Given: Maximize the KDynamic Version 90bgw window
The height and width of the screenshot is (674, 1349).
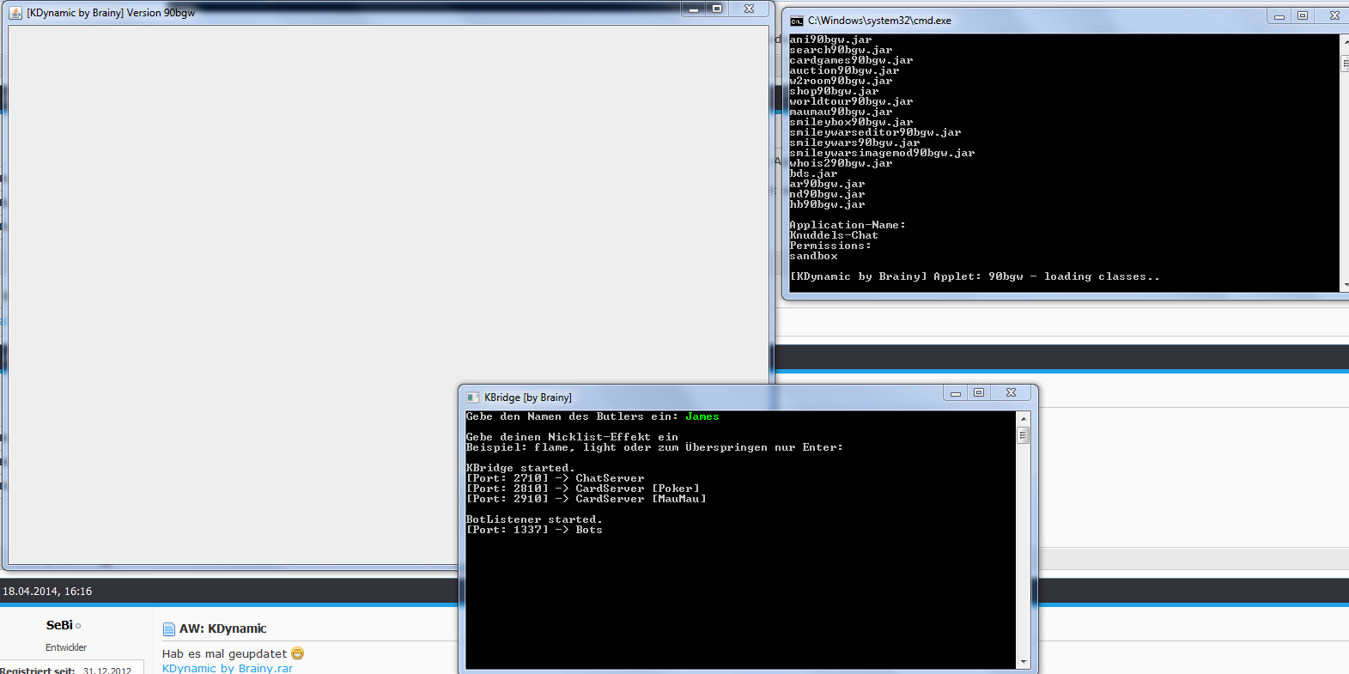Looking at the screenshot, I should [x=717, y=9].
